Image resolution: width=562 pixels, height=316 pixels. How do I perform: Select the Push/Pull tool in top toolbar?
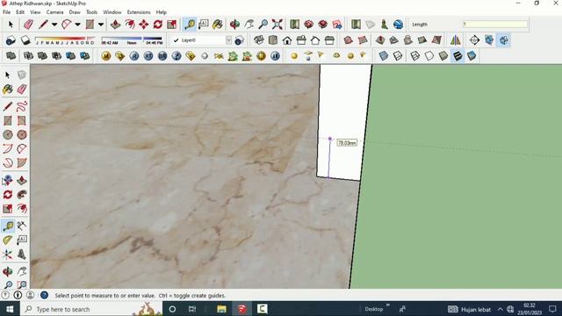(x=115, y=25)
